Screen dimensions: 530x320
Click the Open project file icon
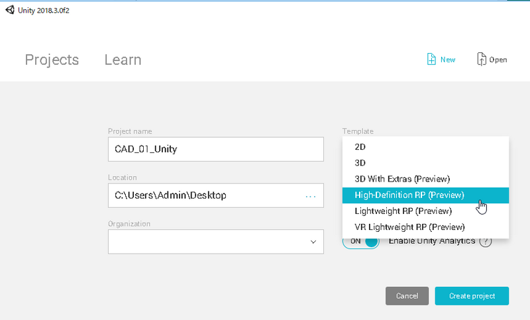click(482, 59)
